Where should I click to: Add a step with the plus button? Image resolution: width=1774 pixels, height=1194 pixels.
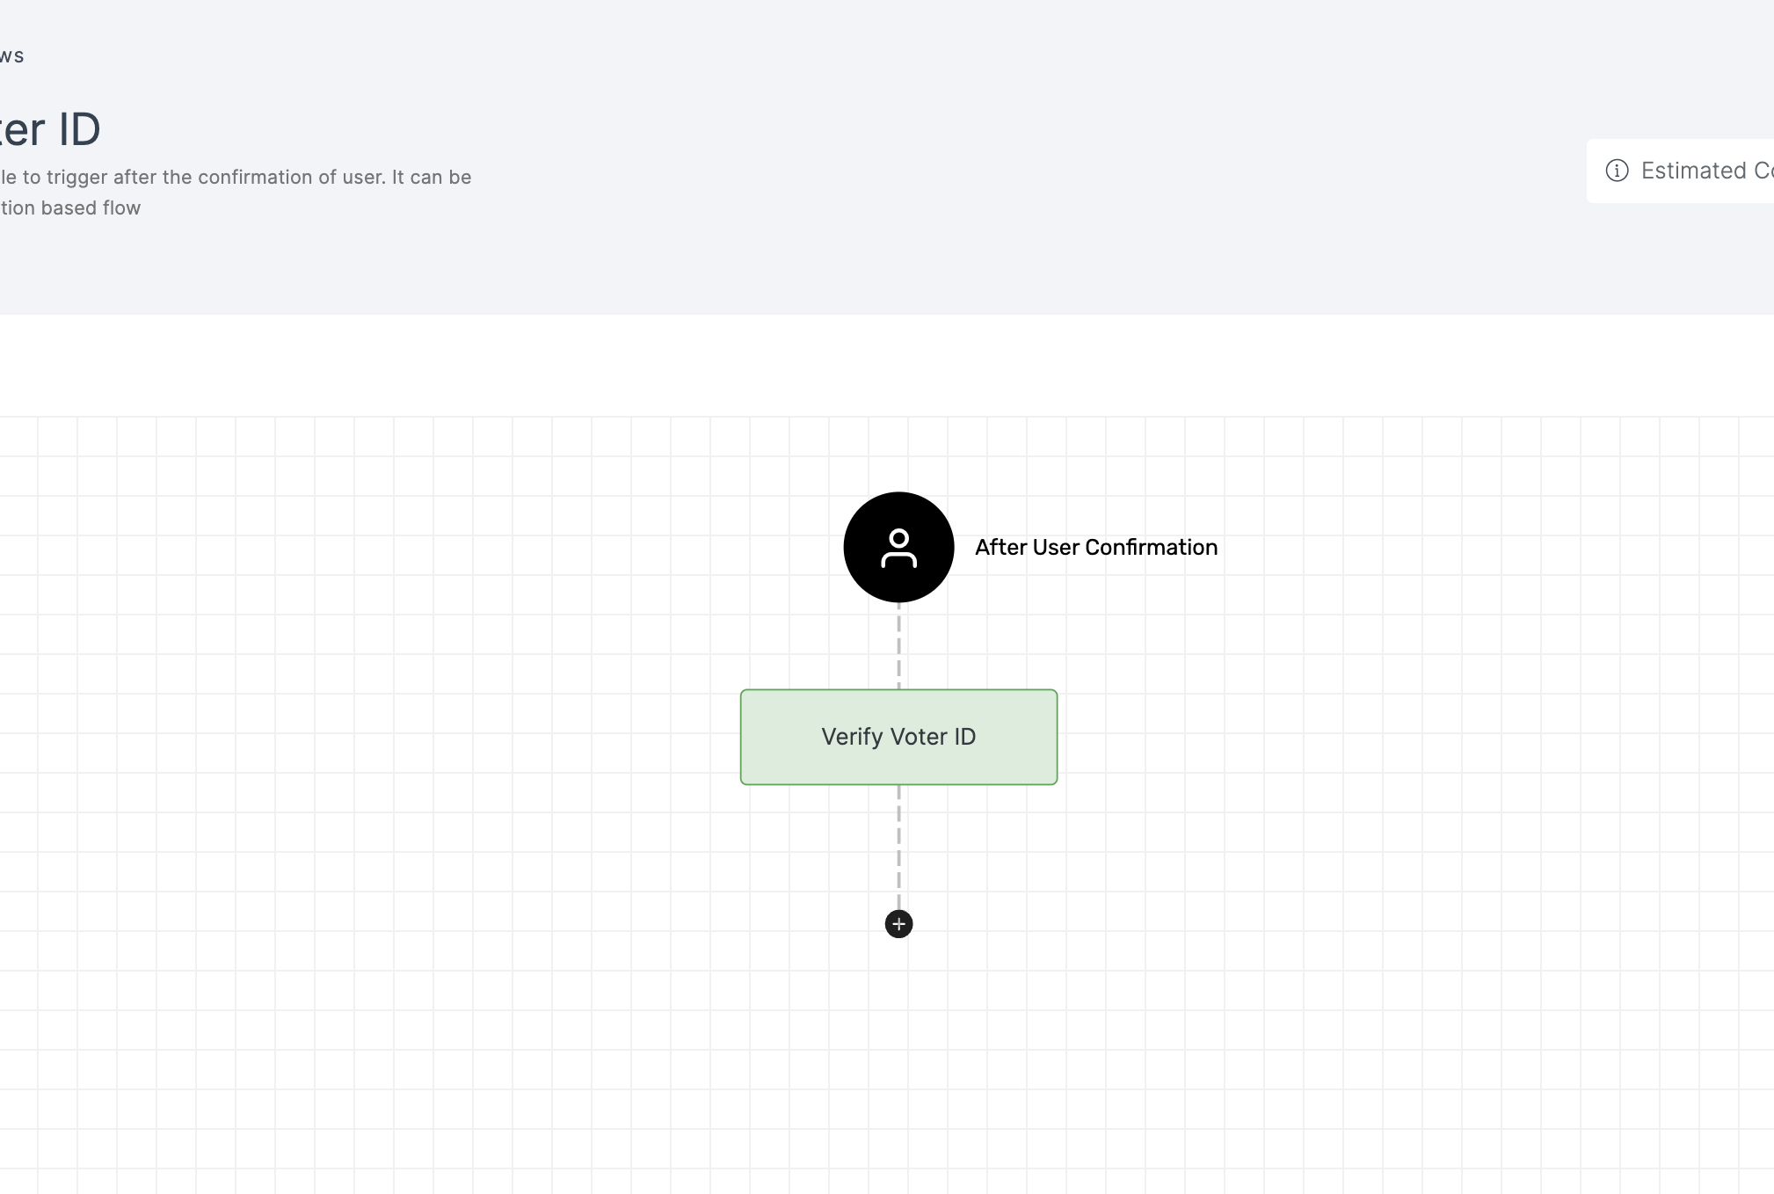coord(898,924)
